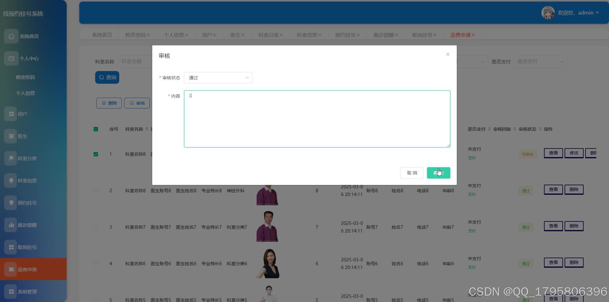Close the 修改密码 tab with its X
The height and width of the screenshot is (302, 609).
(x=148, y=35)
